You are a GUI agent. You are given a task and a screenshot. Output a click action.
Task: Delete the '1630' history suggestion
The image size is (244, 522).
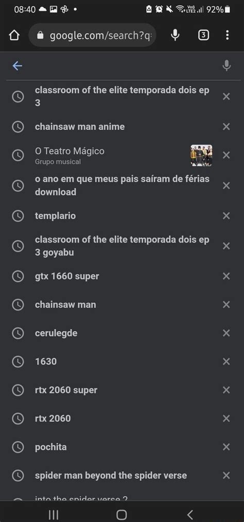pyautogui.click(x=226, y=361)
